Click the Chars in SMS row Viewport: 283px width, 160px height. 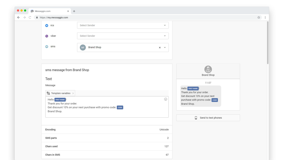(107, 155)
